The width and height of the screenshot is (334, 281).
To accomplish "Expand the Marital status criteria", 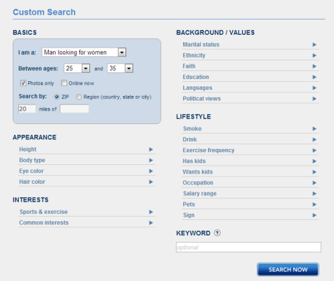I will (250, 44).
